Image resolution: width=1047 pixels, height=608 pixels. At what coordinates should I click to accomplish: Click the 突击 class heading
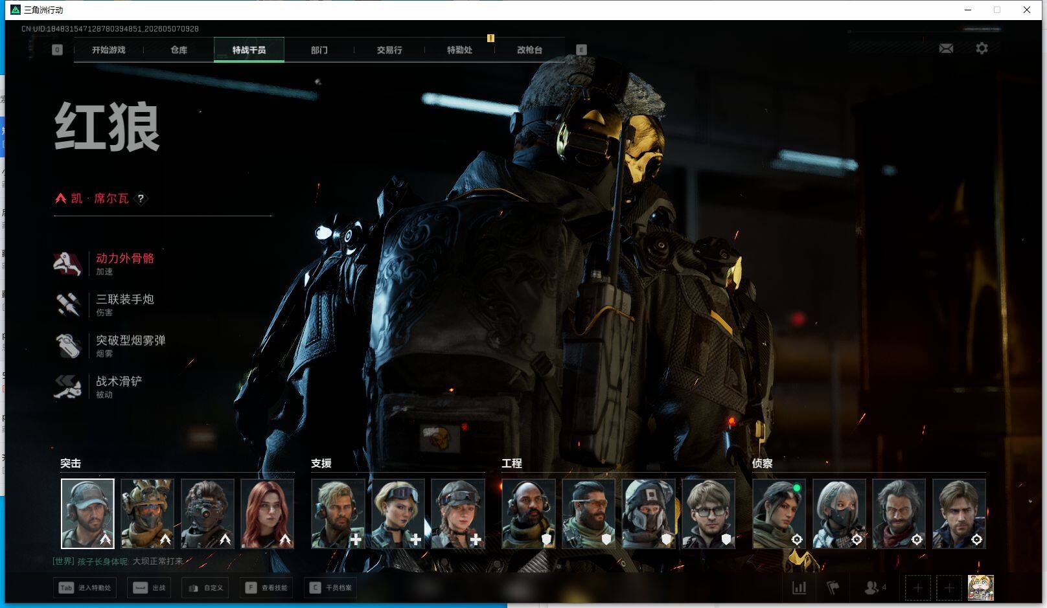[x=71, y=464]
